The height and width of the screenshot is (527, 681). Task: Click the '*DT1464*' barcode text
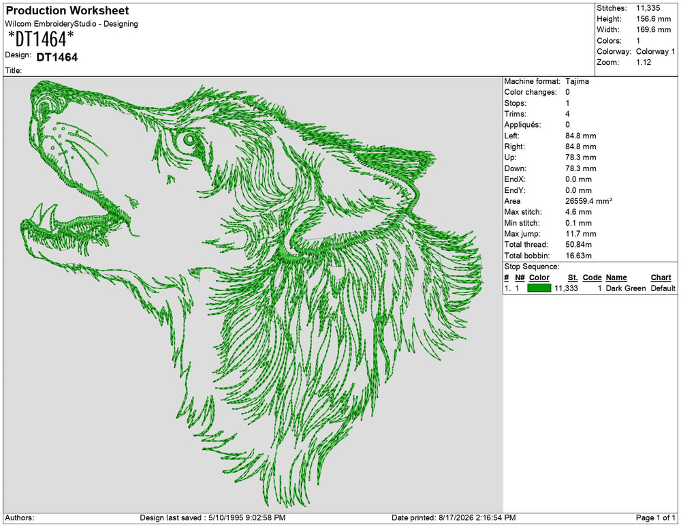[x=41, y=39]
